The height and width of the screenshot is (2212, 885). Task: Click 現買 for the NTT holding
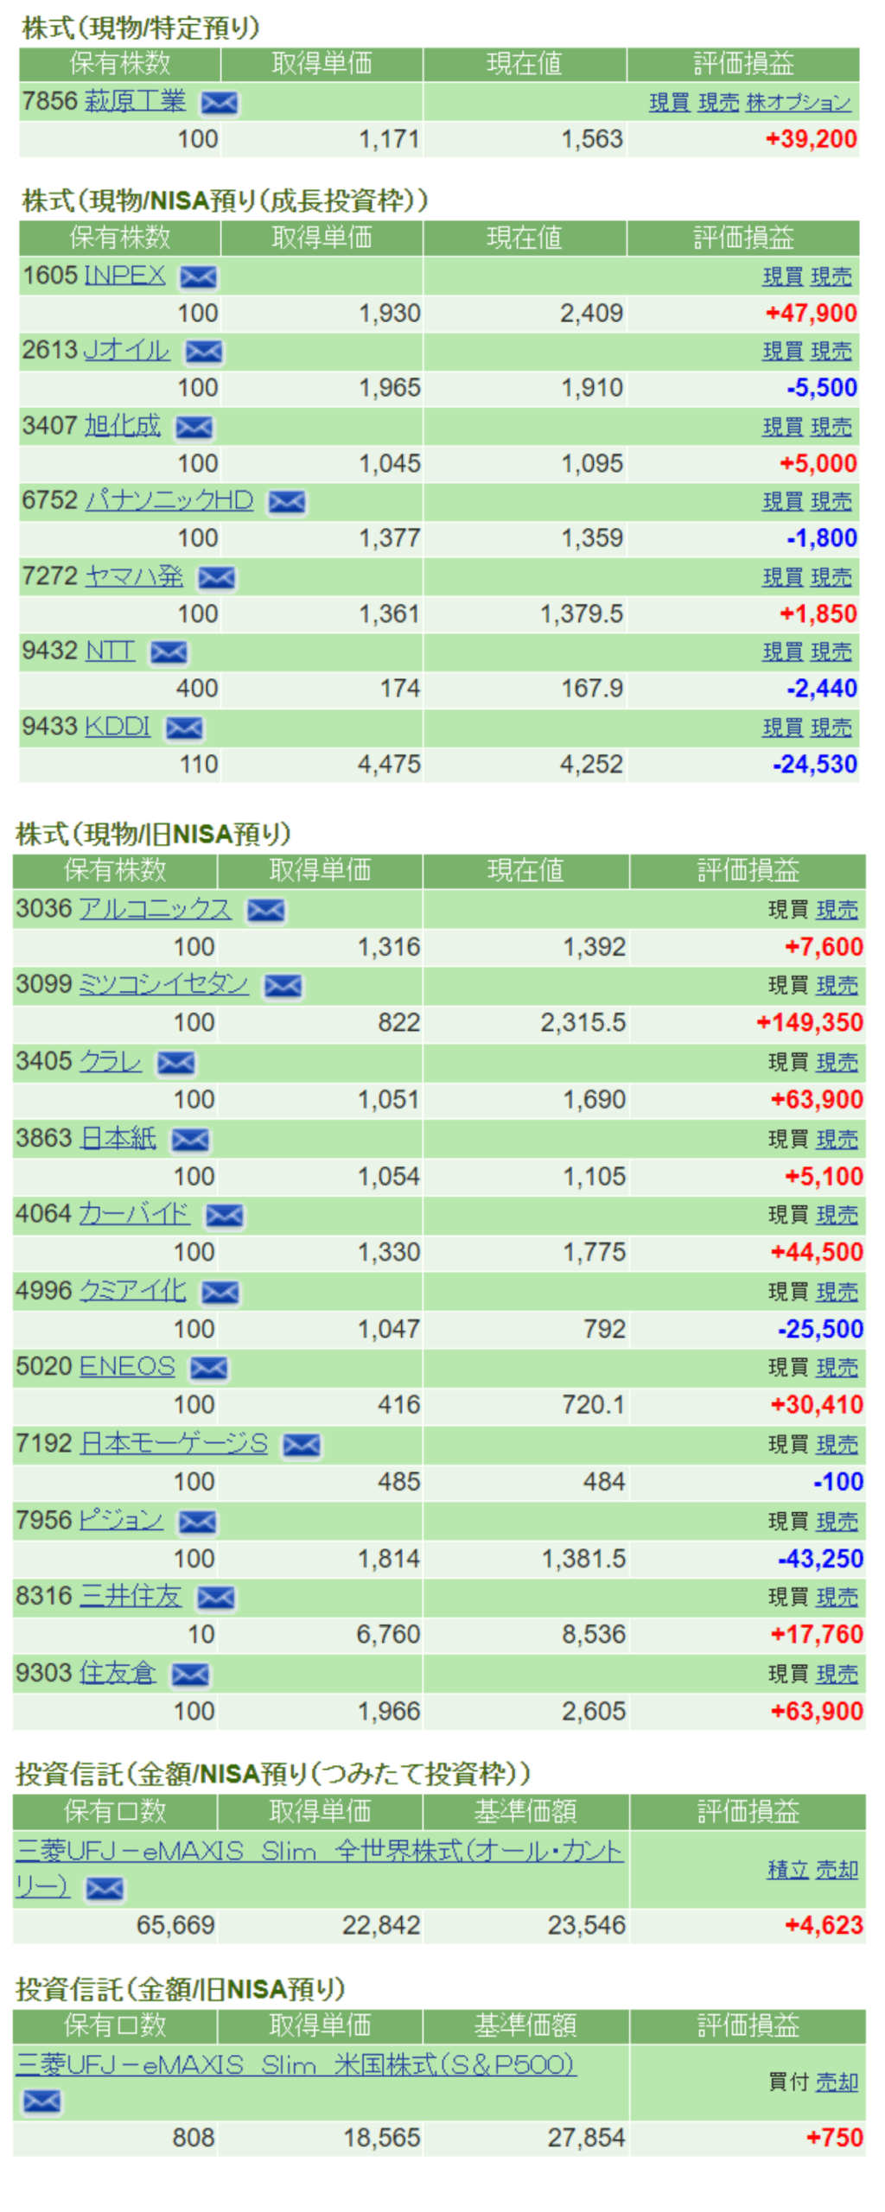[x=782, y=652]
